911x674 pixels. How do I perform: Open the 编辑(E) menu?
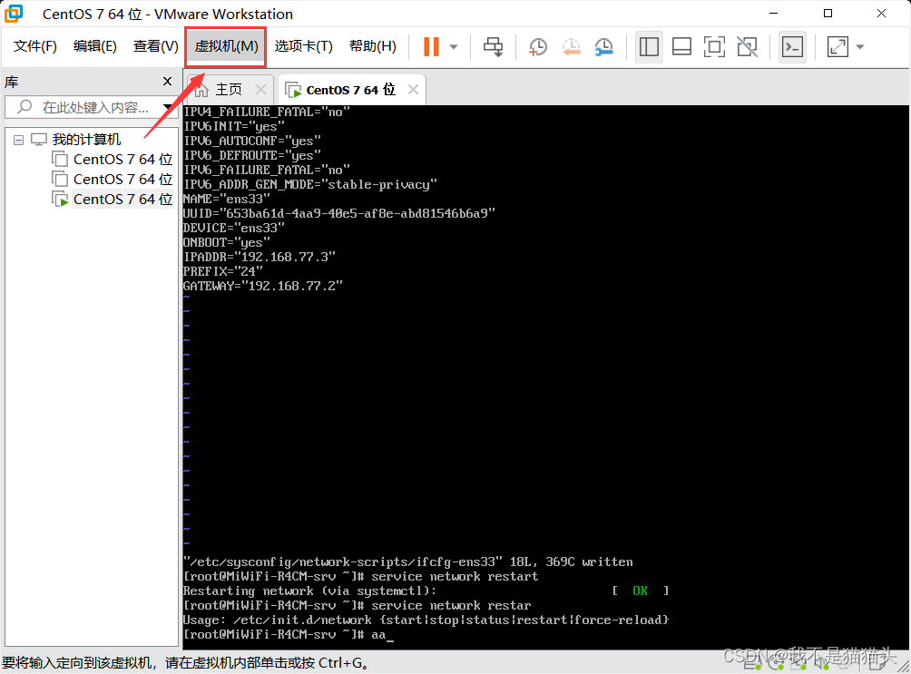[x=94, y=46]
